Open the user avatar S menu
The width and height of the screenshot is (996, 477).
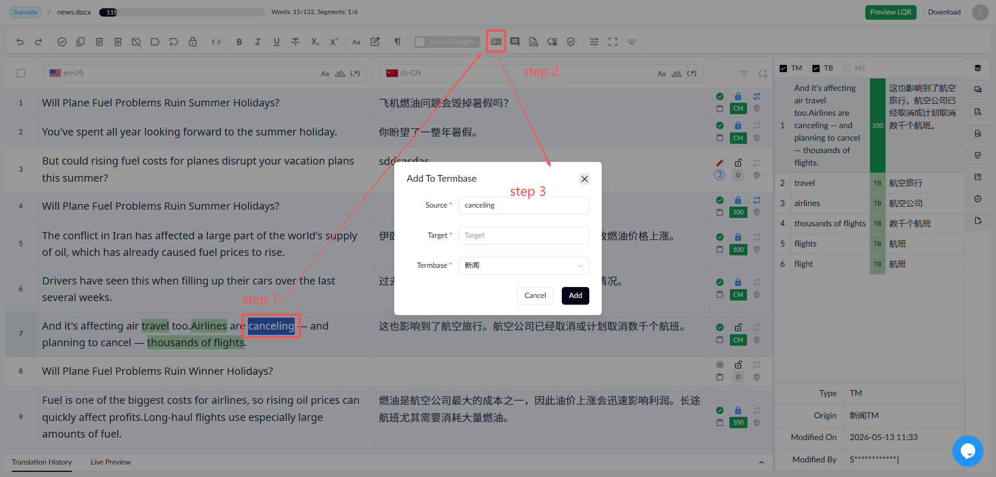[x=980, y=12]
